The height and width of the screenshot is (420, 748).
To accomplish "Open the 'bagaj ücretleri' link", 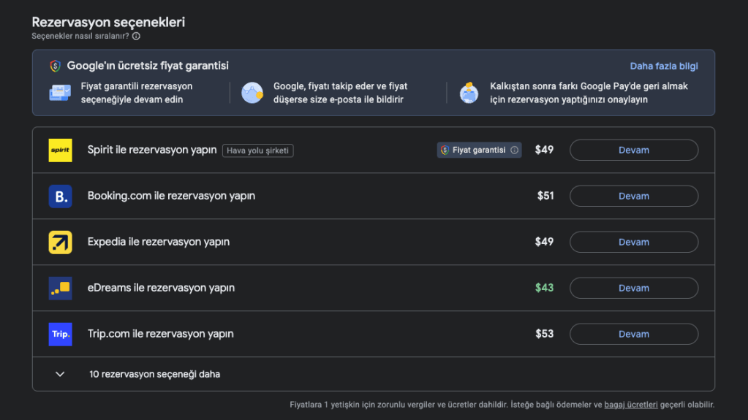I will (x=631, y=404).
